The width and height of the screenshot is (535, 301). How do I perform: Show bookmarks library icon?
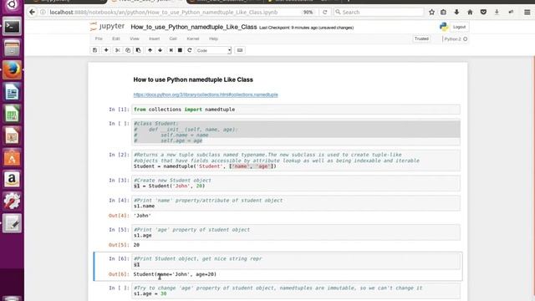(x=443, y=12)
